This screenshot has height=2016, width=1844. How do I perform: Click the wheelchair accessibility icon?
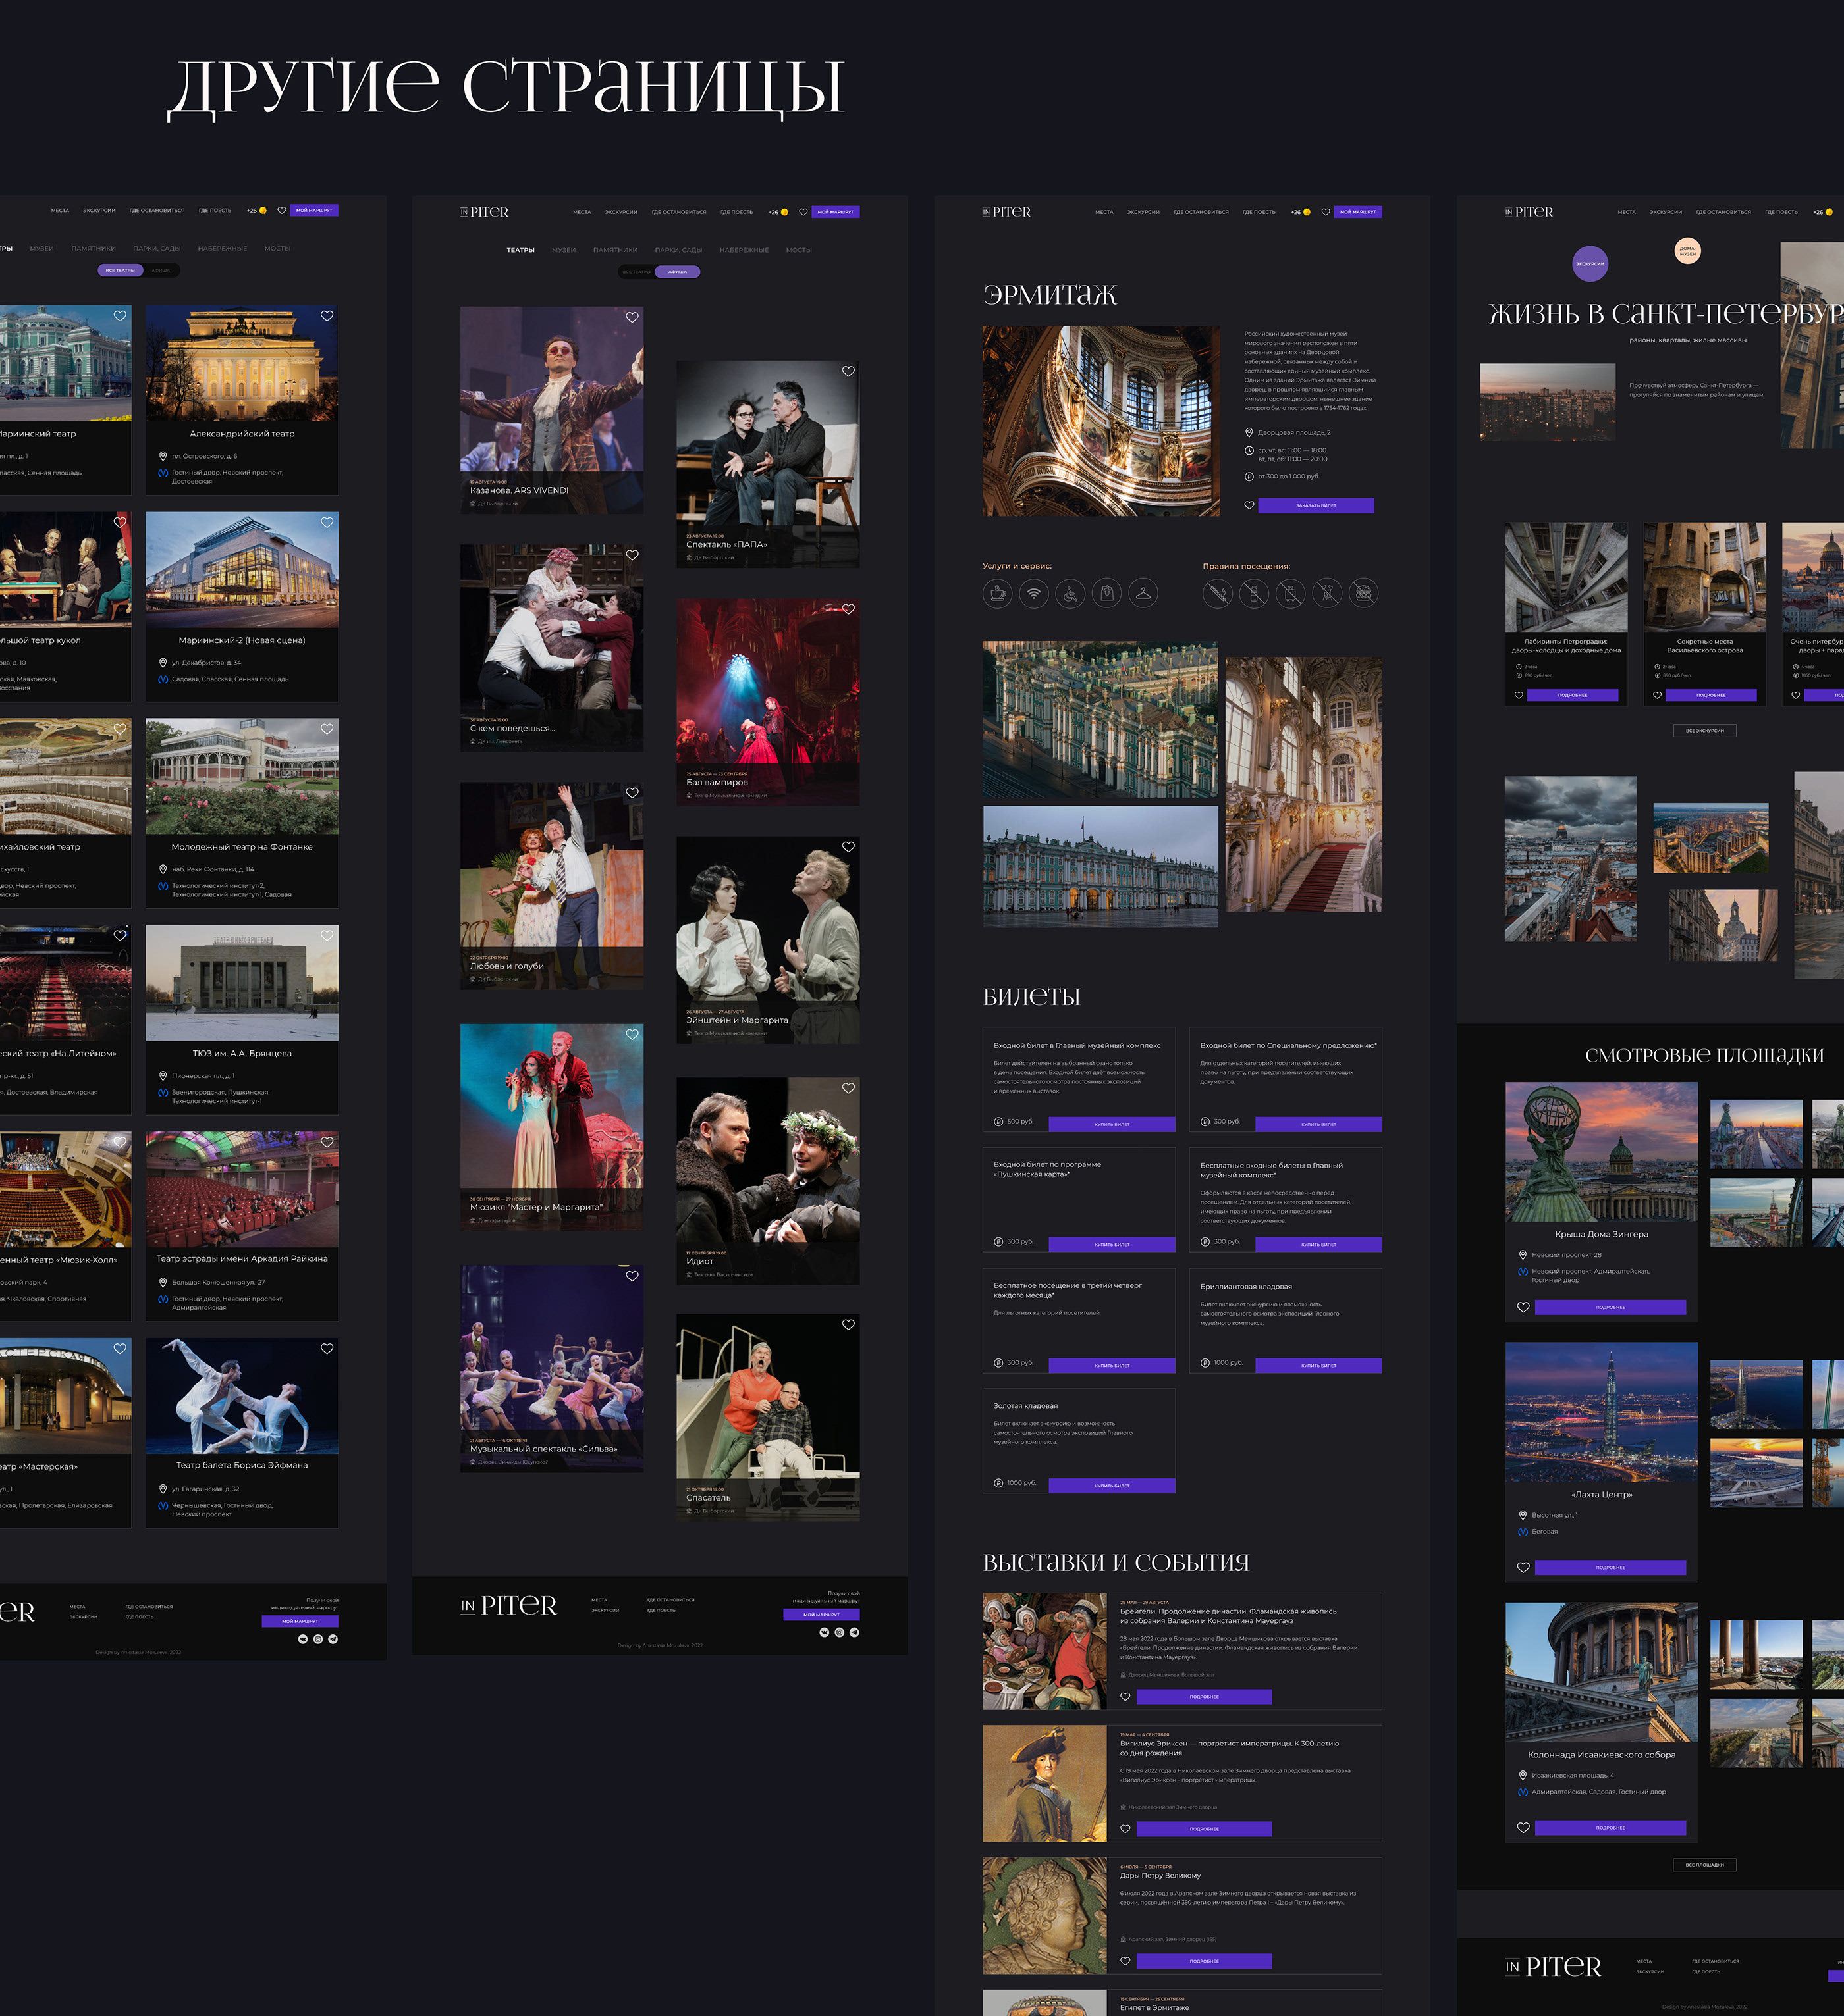[1070, 593]
